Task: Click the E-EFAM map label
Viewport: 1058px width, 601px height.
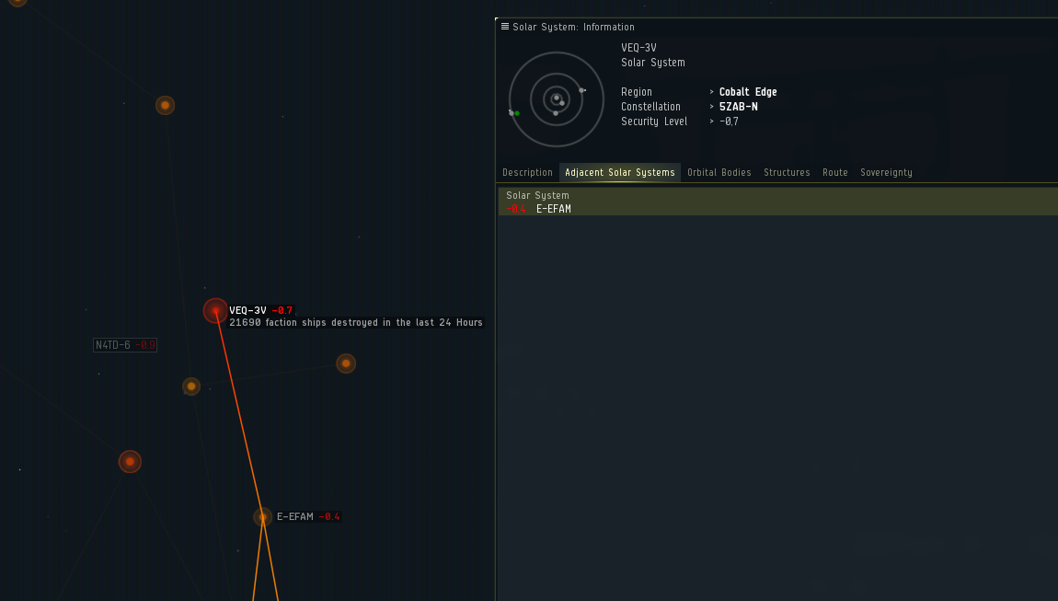Action: pyautogui.click(x=308, y=516)
